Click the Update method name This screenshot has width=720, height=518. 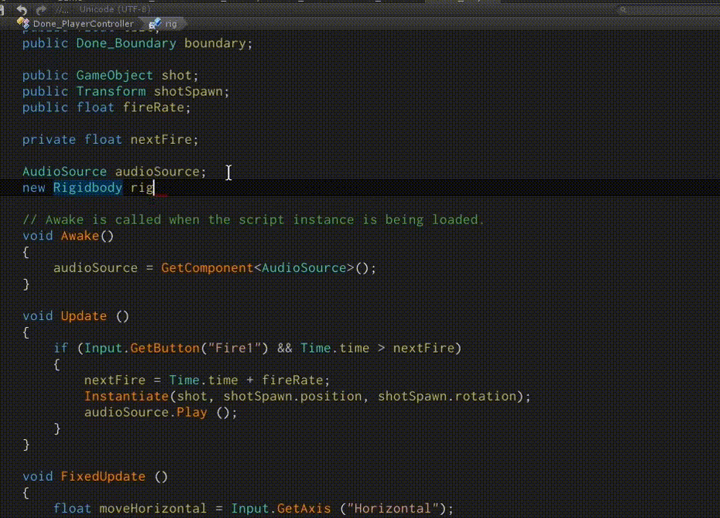(84, 316)
